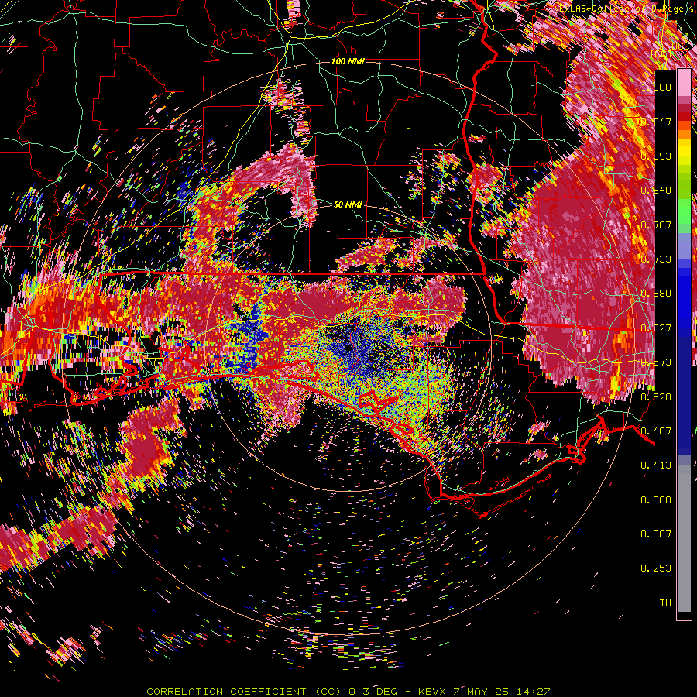The height and width of the screenshot is (697, 697).
Task: Select the 1.000 value on the color scale
Action: [x=656, y=87]
